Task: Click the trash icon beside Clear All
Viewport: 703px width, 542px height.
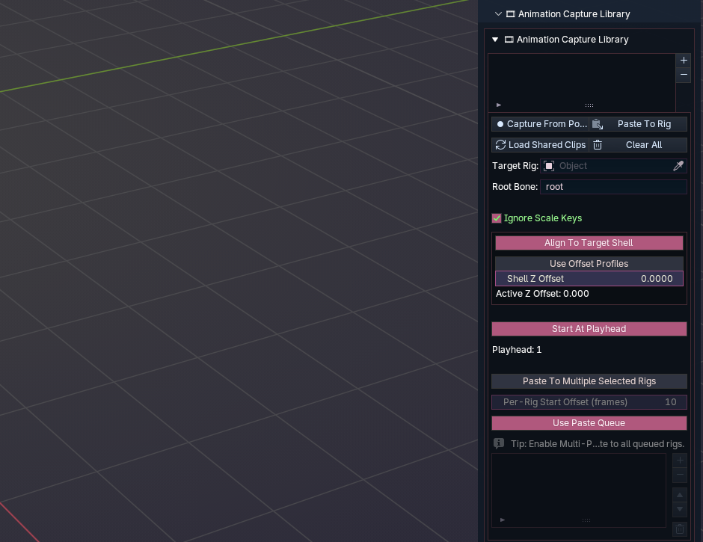Action: (597, 144)
